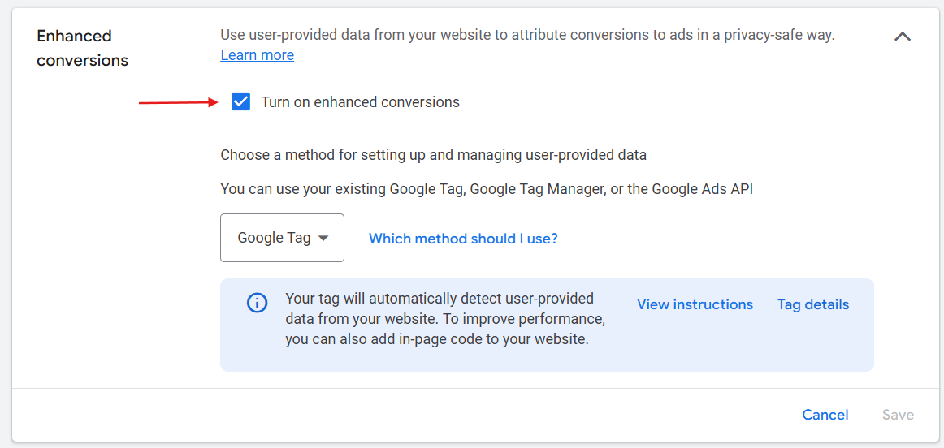
Task: Click the red arrow annotation
Action: coord(178,103)
